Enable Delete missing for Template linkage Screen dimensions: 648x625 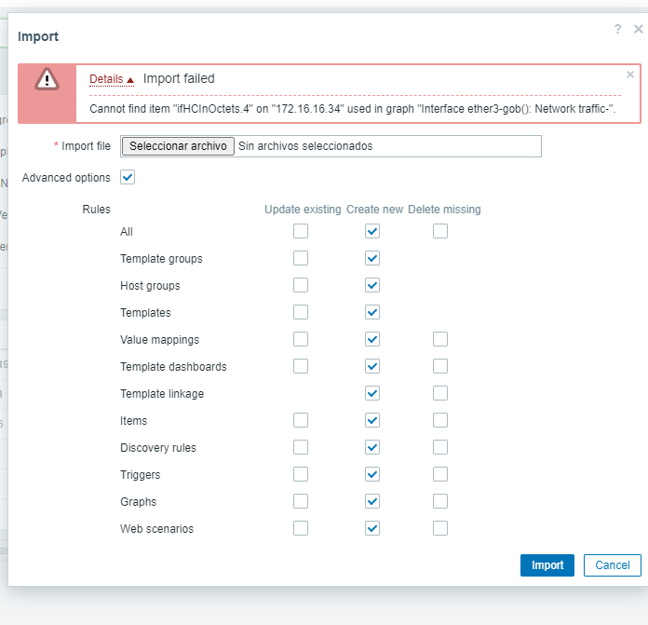click(440, 393)
